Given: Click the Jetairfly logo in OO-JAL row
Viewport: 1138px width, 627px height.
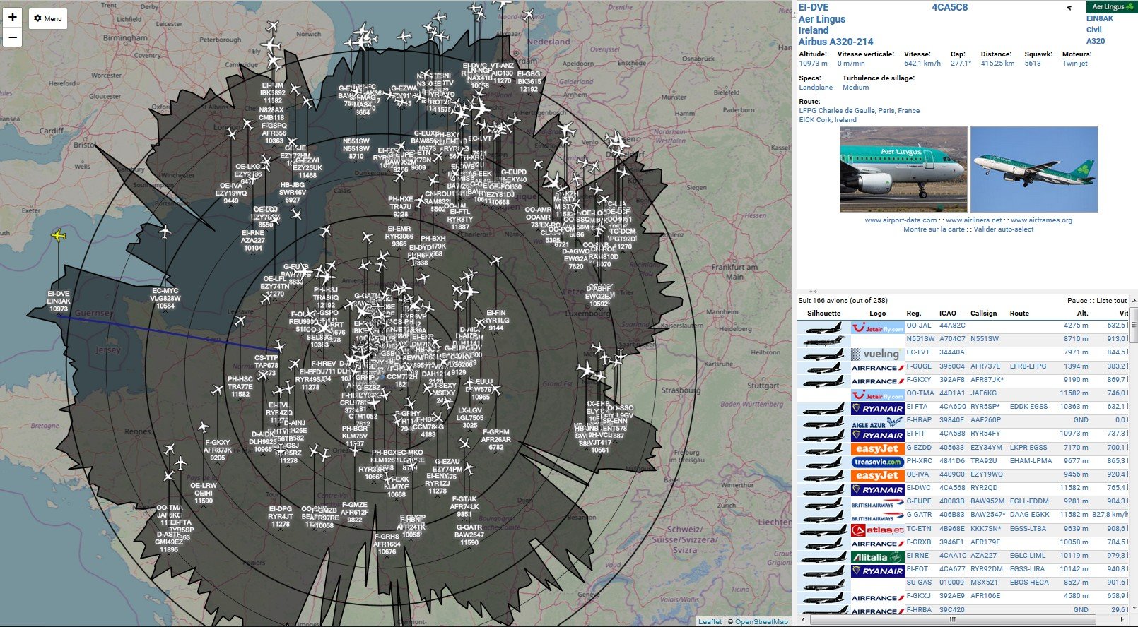Looking at the screenshot, I should point(877,328).
